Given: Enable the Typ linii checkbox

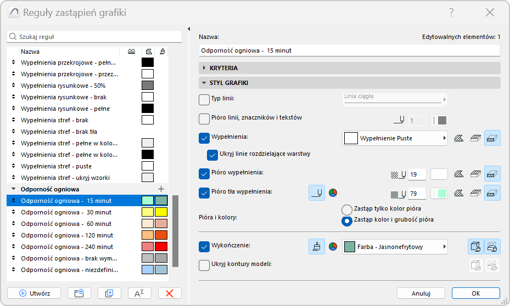Looking at the screenshot, I should 204,99.
